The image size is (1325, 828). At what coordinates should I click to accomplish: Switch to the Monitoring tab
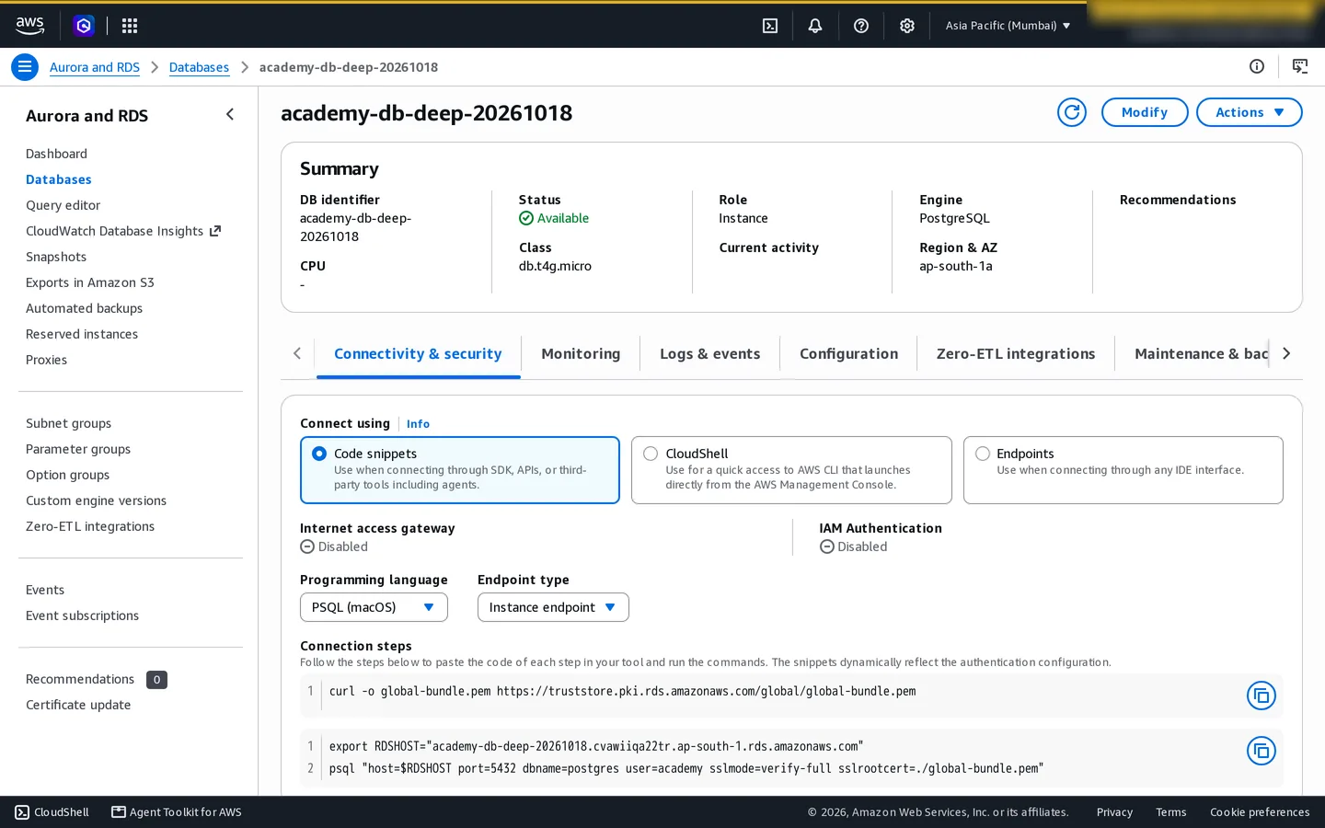point(581,354)
